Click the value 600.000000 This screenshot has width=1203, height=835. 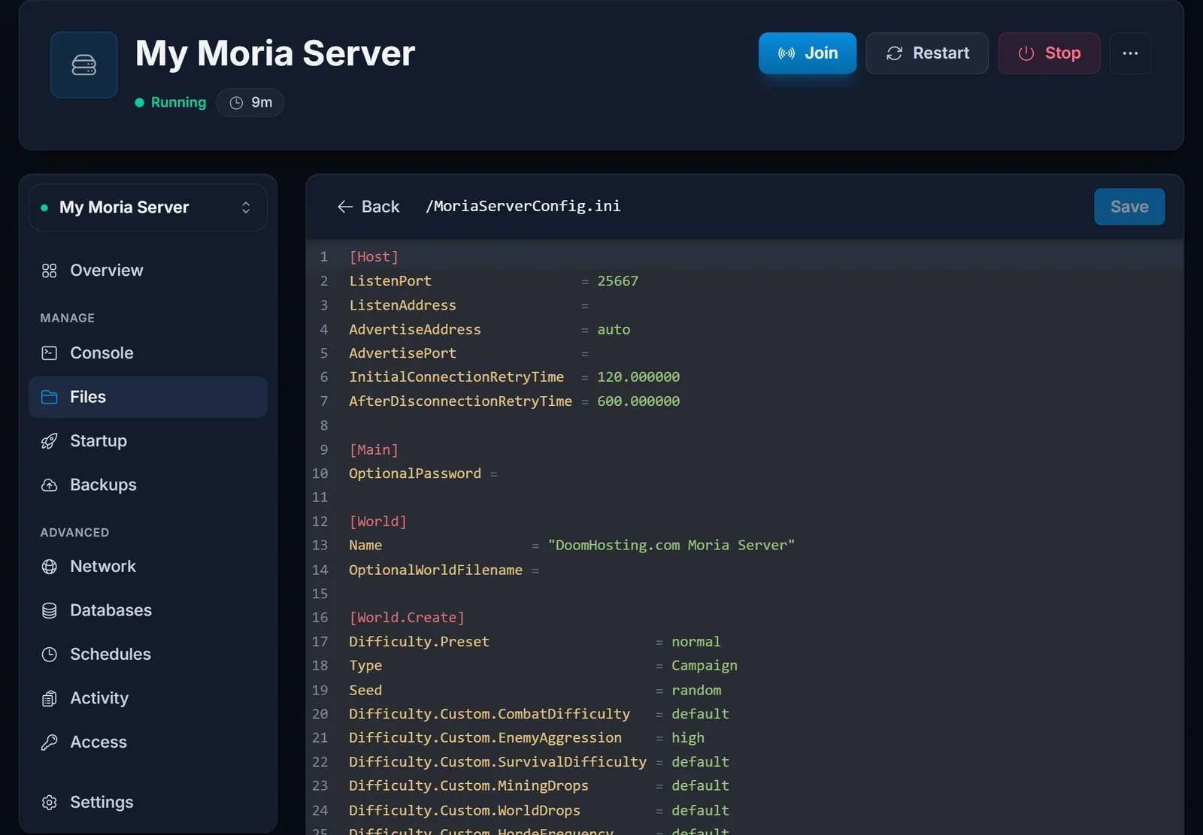click(x=638, y=401)
